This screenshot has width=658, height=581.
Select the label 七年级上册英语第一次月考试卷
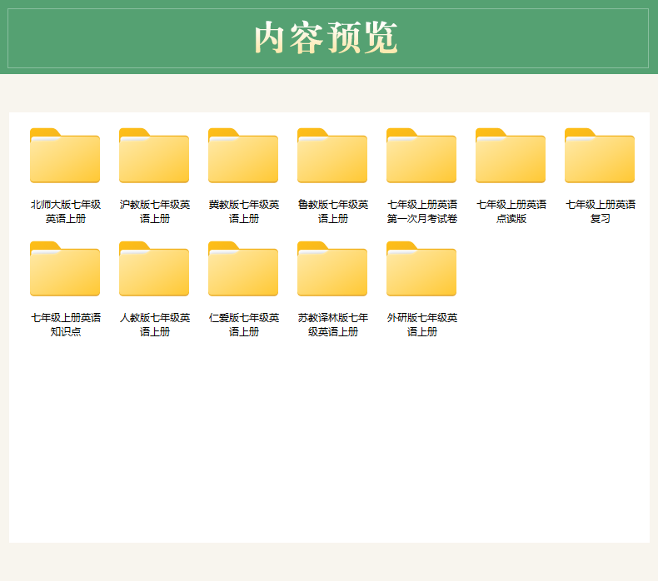[x=421, y=211]
